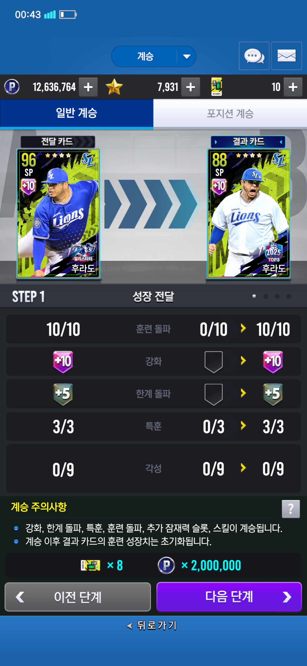The image size is (307, 666).
Task: Tap the plus next to 12,636,764 points
Action: coord(88,87)
